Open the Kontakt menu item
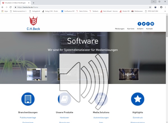This screenshot has height=123, width=168. click(x=149, y=29)
